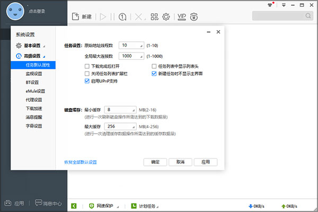Open the 计划任务 scheduled task icon
Viewport: 318px width, 212px height.
coord(134,206)
